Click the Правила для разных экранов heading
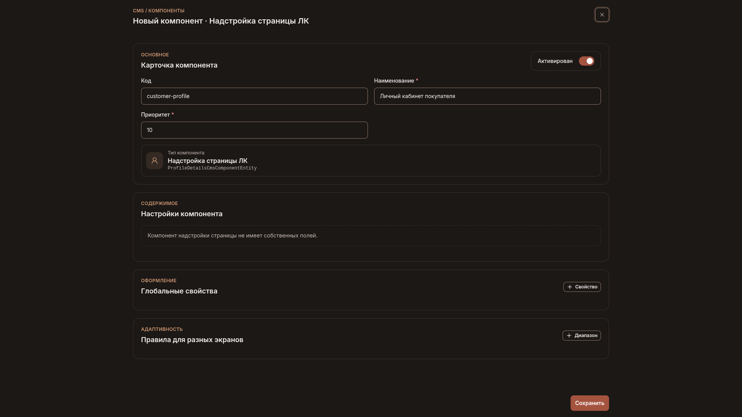Viewport: 742px width, 417px height. (192, 340)
